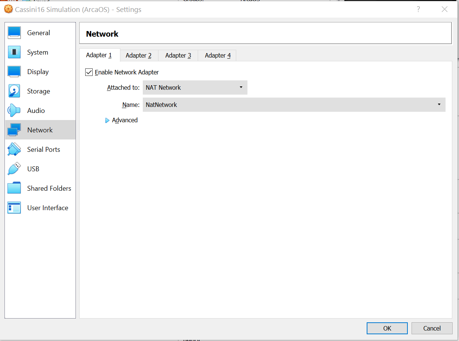Switch to the Adapter 3 tab

click(x=178, y=55)
